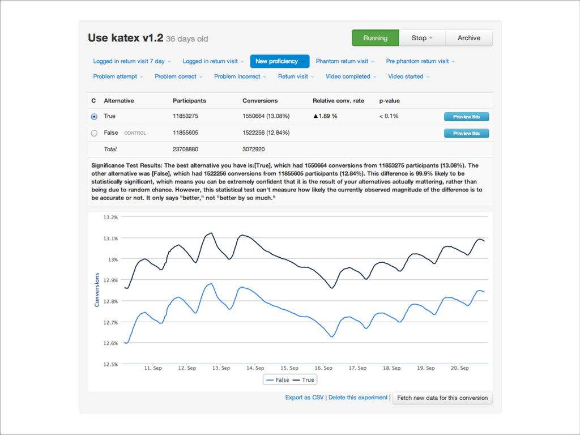Click the < 0.1% p-value cell
The image size is (580, 435).
pyautogui.click(x=389, y=116)
